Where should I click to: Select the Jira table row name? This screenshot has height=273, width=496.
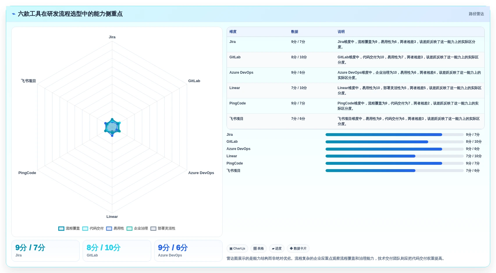pyautogui.click(x=232, y=42)
